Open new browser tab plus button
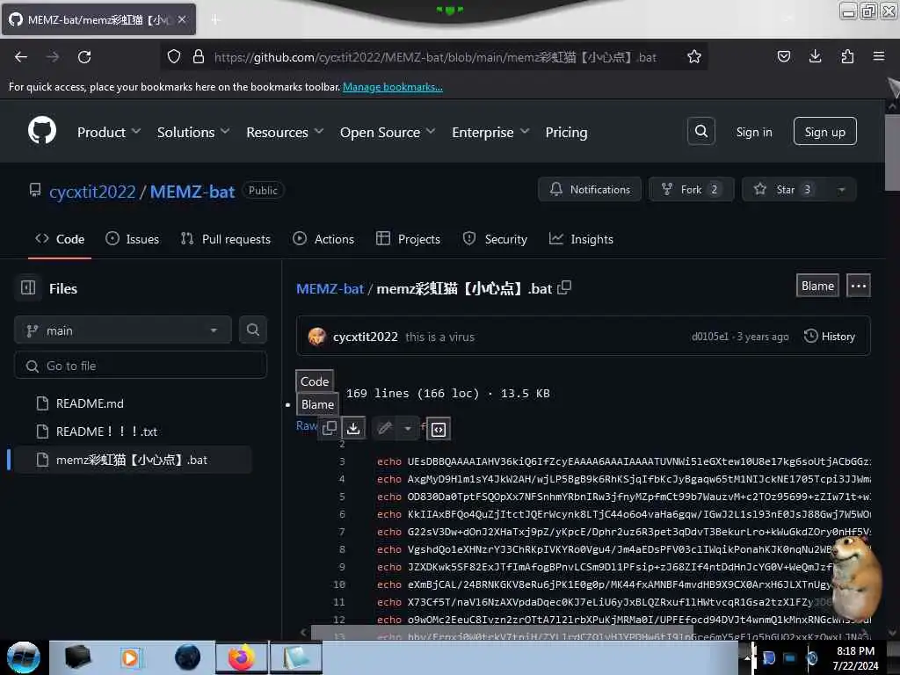Viewport: 900px width, 675px height. click(215, 19)
